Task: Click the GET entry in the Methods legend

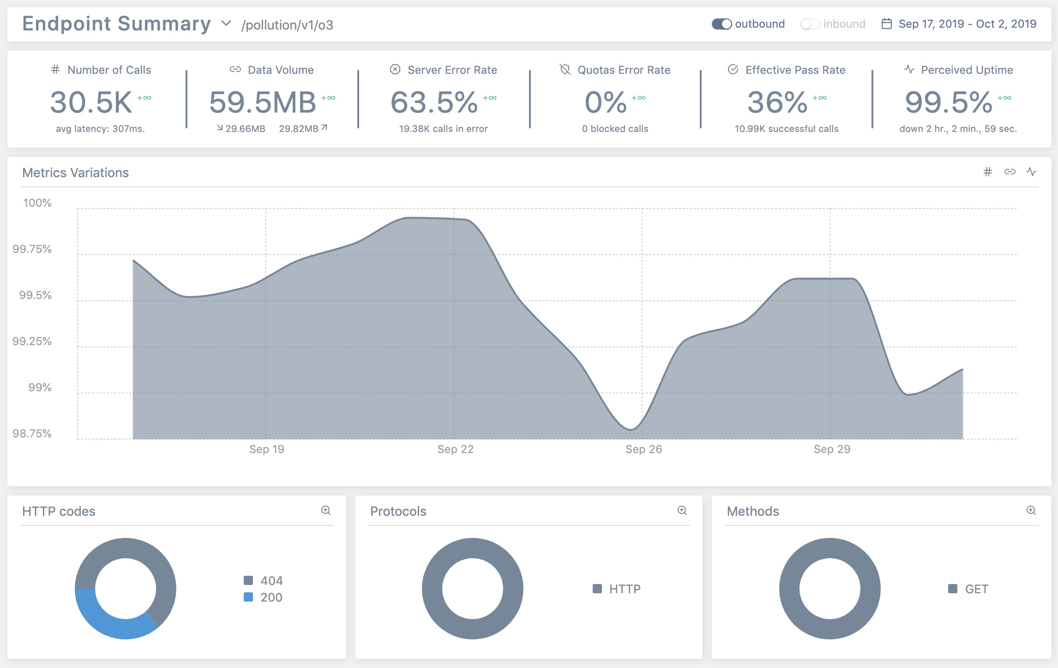Action: click(x=969, y=589)
